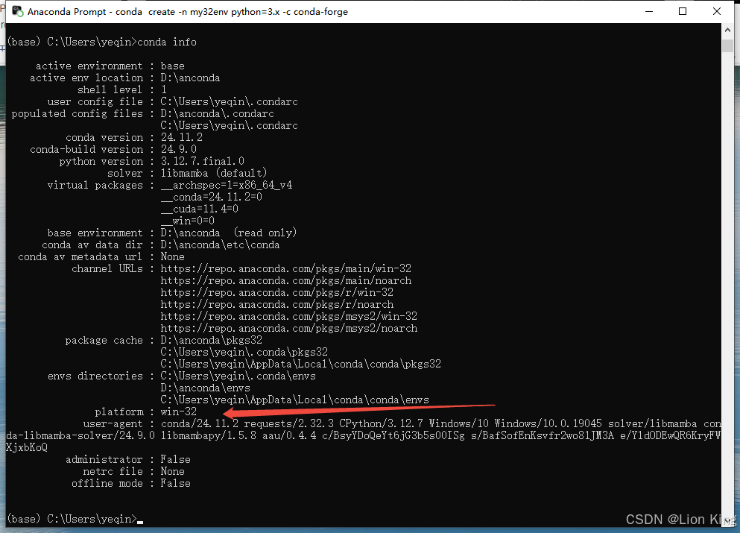Click conda av data dir path
740x533 pixels.
220,245
